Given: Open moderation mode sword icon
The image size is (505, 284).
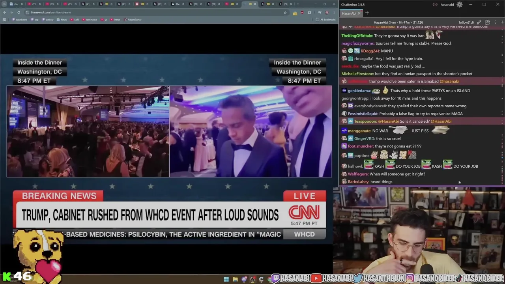Looking at the screenshot, I should point(479,22).
